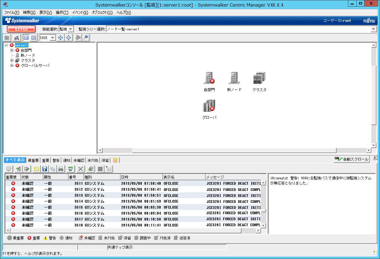Select the クラスタ server icon in map
380x259 pixels.
point(259,78)
